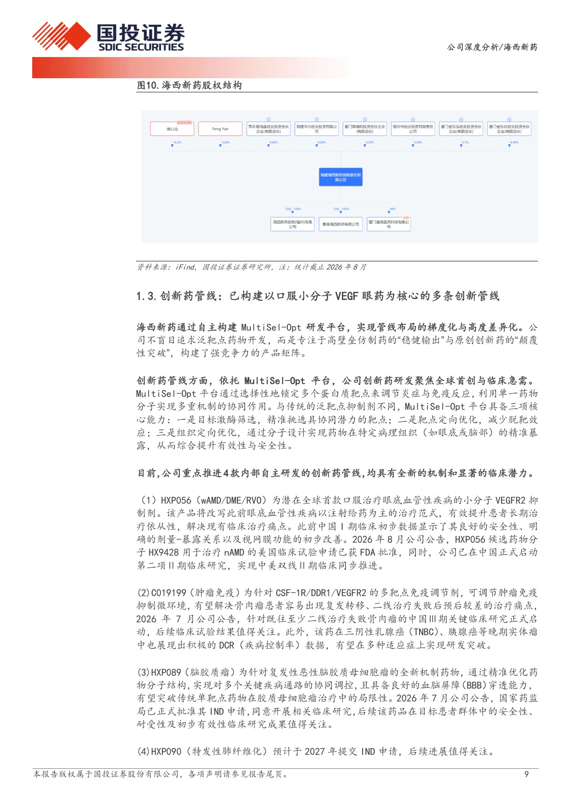Image resolution: width=571 pixels, height=807 pixels.
Task: Click the page number 9
Action: 526,774
